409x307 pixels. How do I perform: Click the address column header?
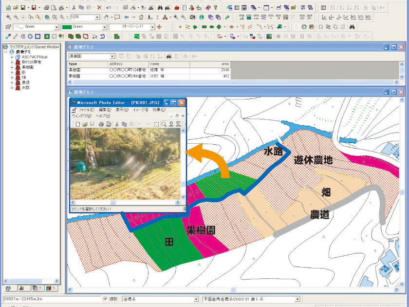coord(129,64)
